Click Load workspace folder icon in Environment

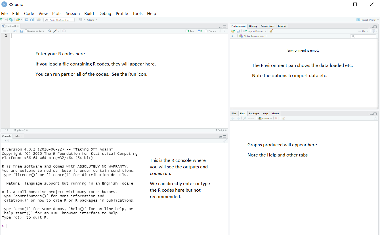coord(233,31)
